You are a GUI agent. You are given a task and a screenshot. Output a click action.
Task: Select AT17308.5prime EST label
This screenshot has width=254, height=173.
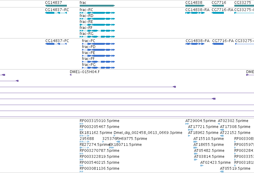click(235, 127)
